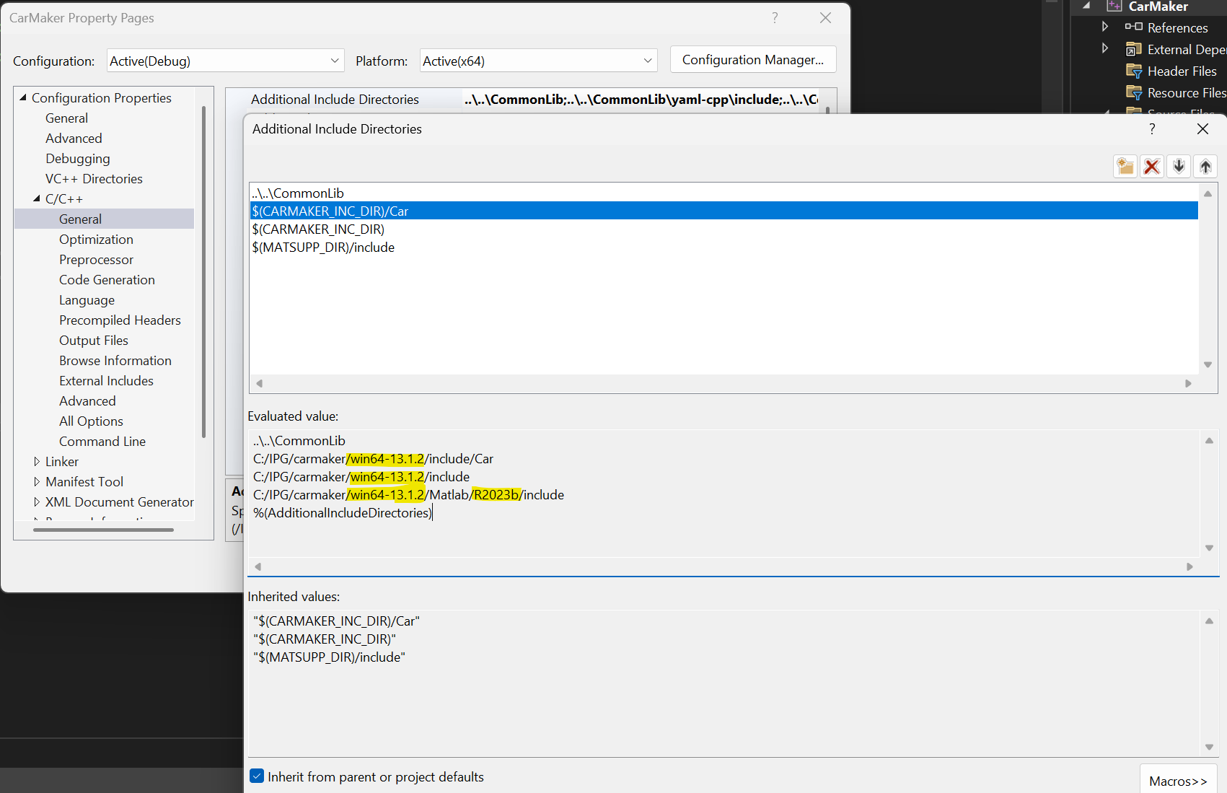Select Code Generation property page
The height and width of the screenshot is (793, 1227).
click(x=107, y=279)
